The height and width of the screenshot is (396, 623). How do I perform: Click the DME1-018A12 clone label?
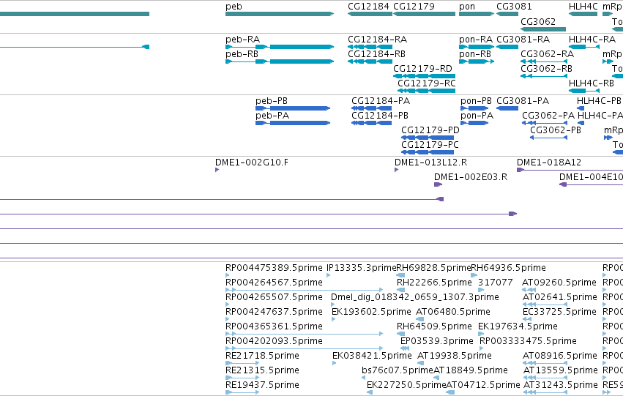(x=549, y=162)
